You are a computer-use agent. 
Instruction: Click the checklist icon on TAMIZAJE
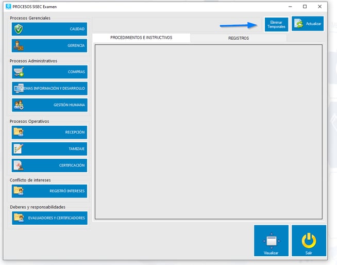coord(19,149)
